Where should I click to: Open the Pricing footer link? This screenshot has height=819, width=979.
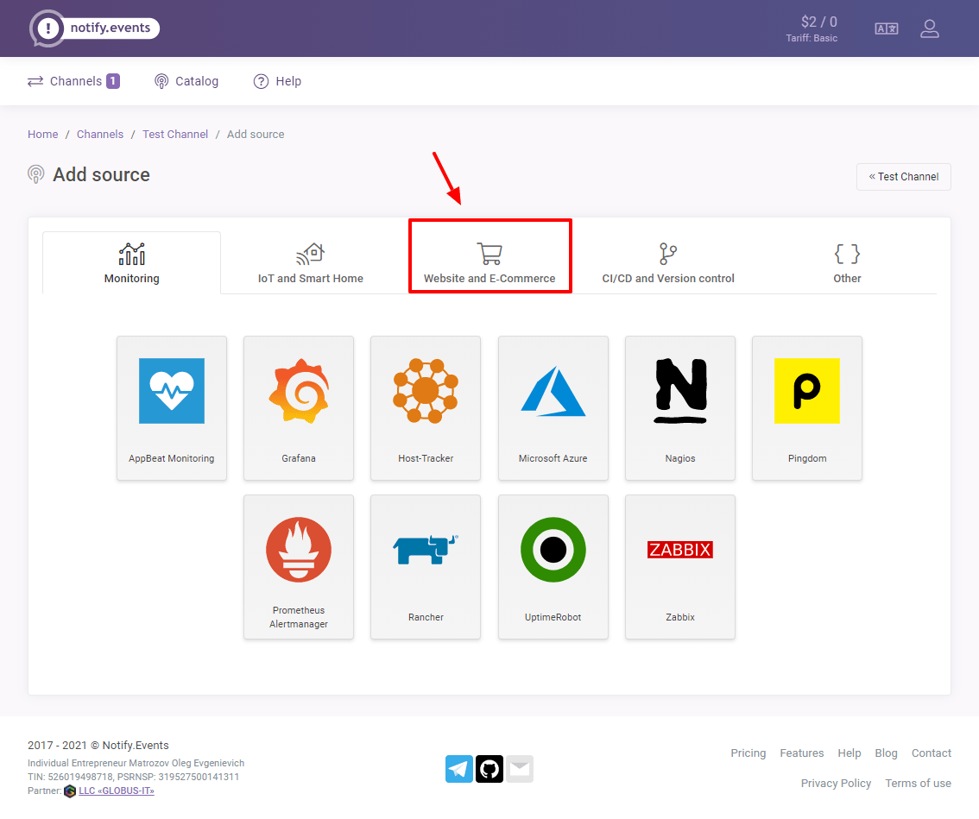[748, 753]
